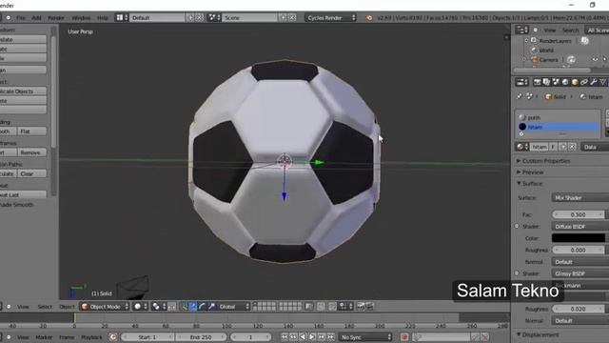Viewport: 609px width, 343px height.
Task: Open the File menu
Action: click(21, 18)
